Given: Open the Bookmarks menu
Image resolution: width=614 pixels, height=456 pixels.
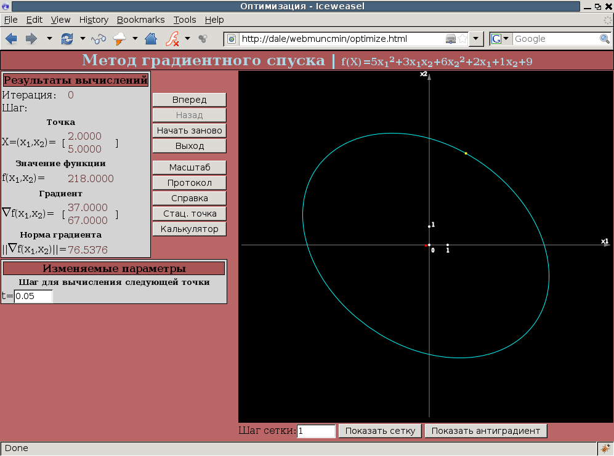Looking at the screenshot, I should point(140,20).
